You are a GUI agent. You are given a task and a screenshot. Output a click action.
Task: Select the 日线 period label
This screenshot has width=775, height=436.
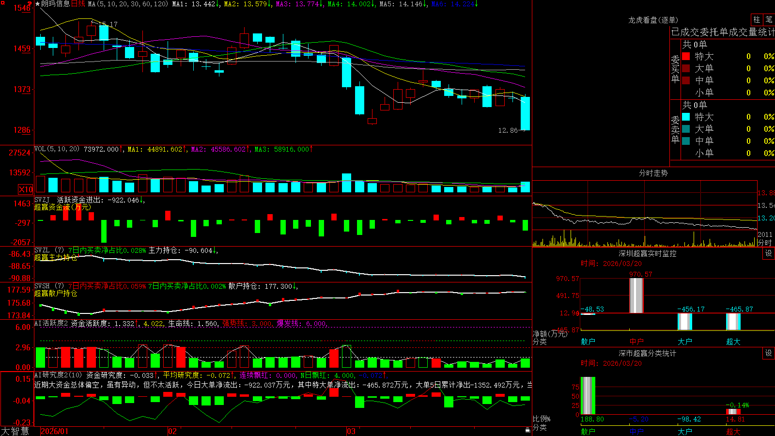78,4
